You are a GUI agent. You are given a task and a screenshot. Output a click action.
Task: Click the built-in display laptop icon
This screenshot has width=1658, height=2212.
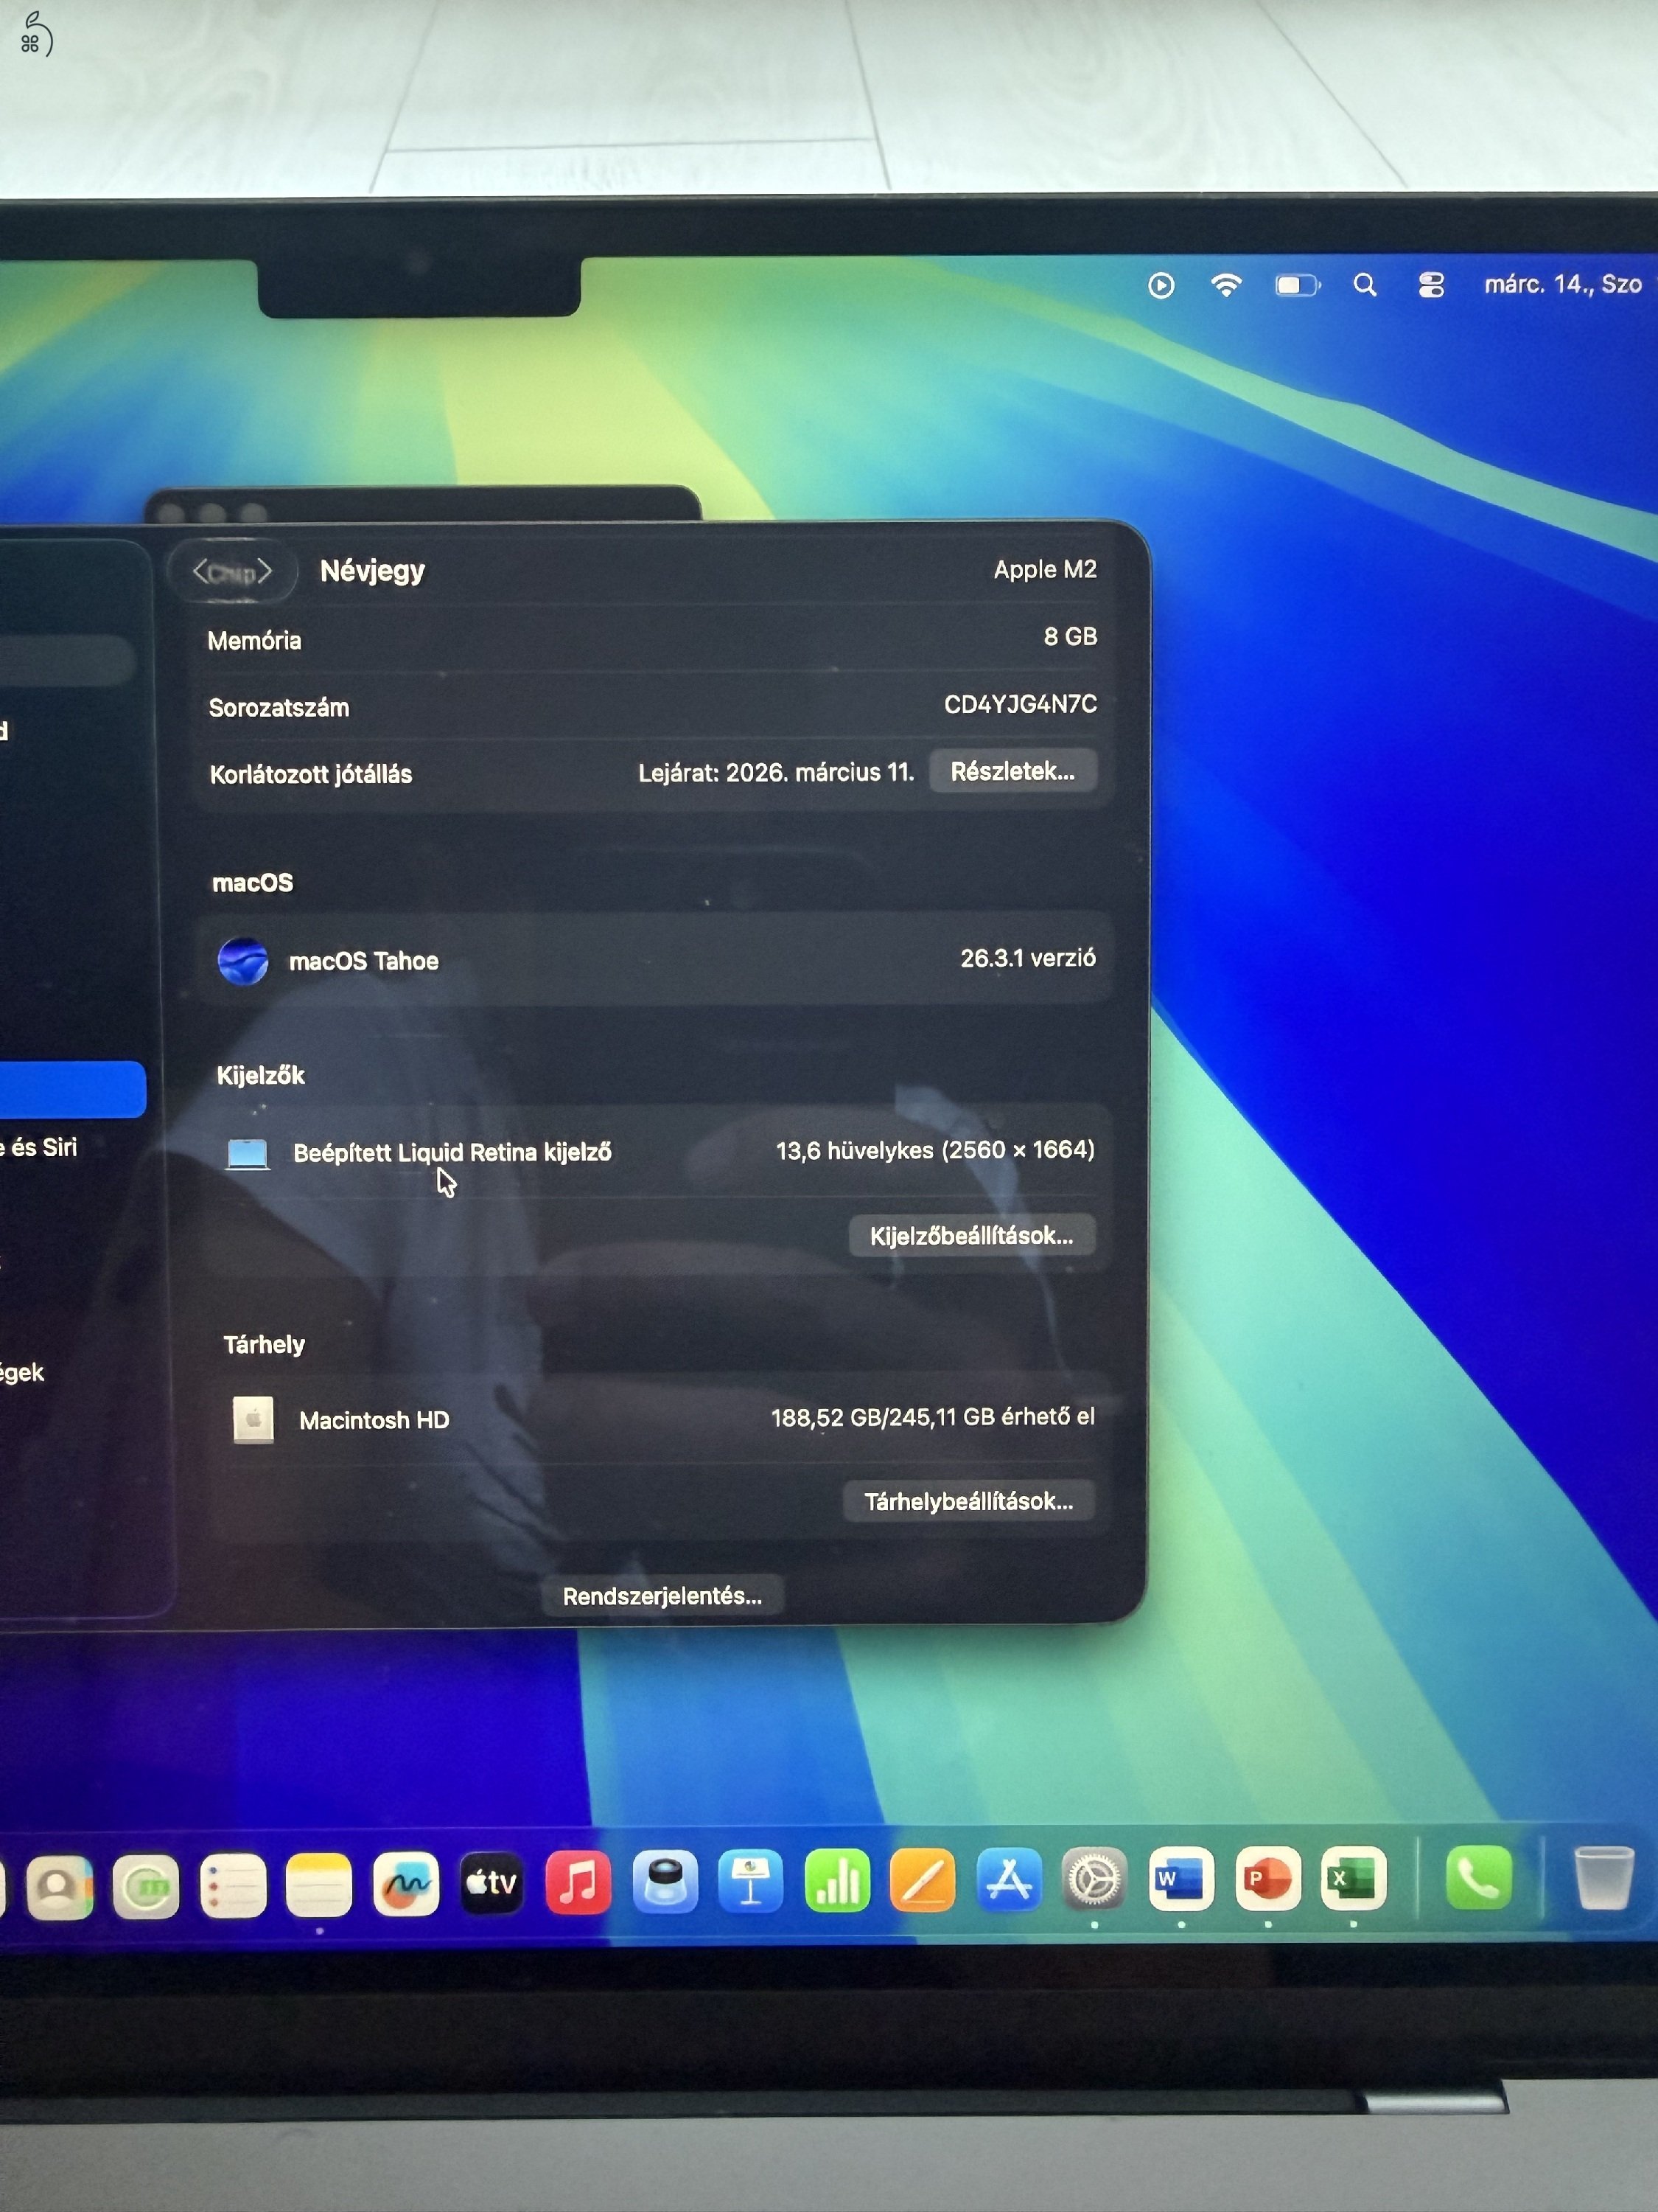click(248, 1153)
